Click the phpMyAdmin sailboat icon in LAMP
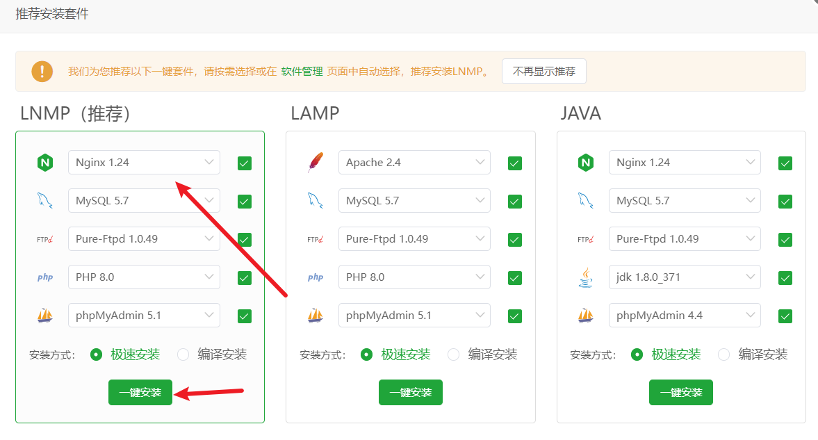Viewport: 818px width, 440px height. pyautogui.click(x=315, y=316)
